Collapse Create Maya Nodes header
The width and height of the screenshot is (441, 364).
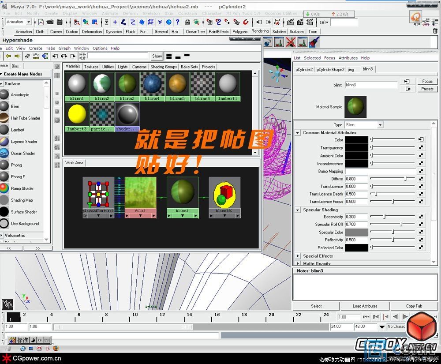pyautogui.click(x=1, y=74)
